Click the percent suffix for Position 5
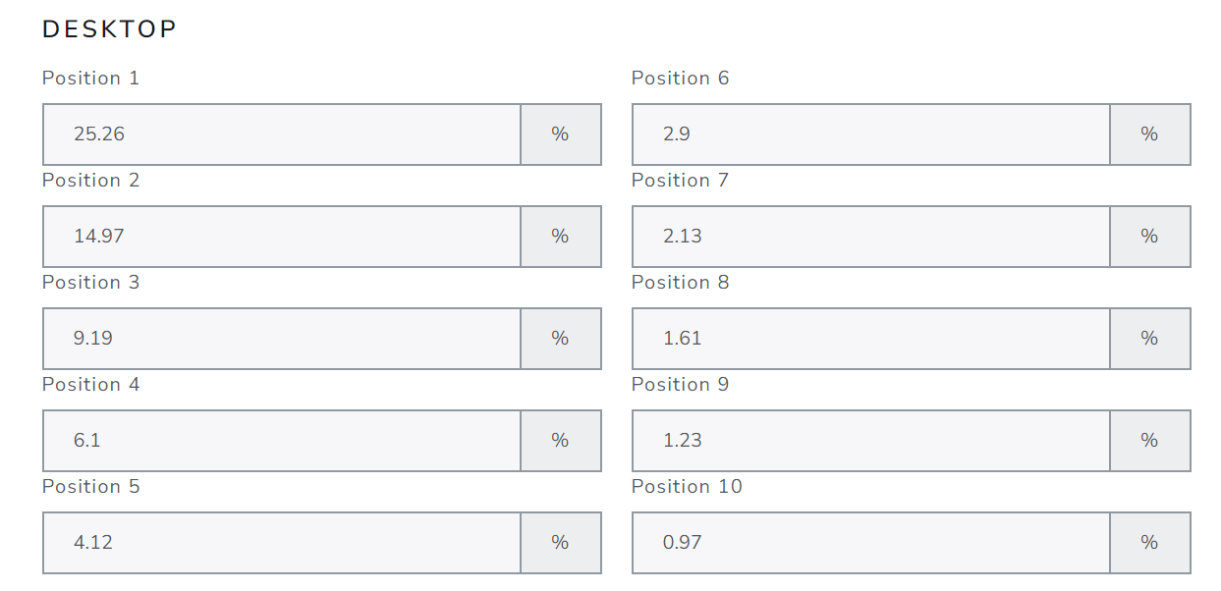This screenshot has width=1221, height=591. pos(561,543)
